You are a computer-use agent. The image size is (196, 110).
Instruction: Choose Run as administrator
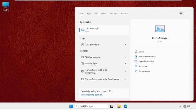pyautogui.click(x=148, y=57)
